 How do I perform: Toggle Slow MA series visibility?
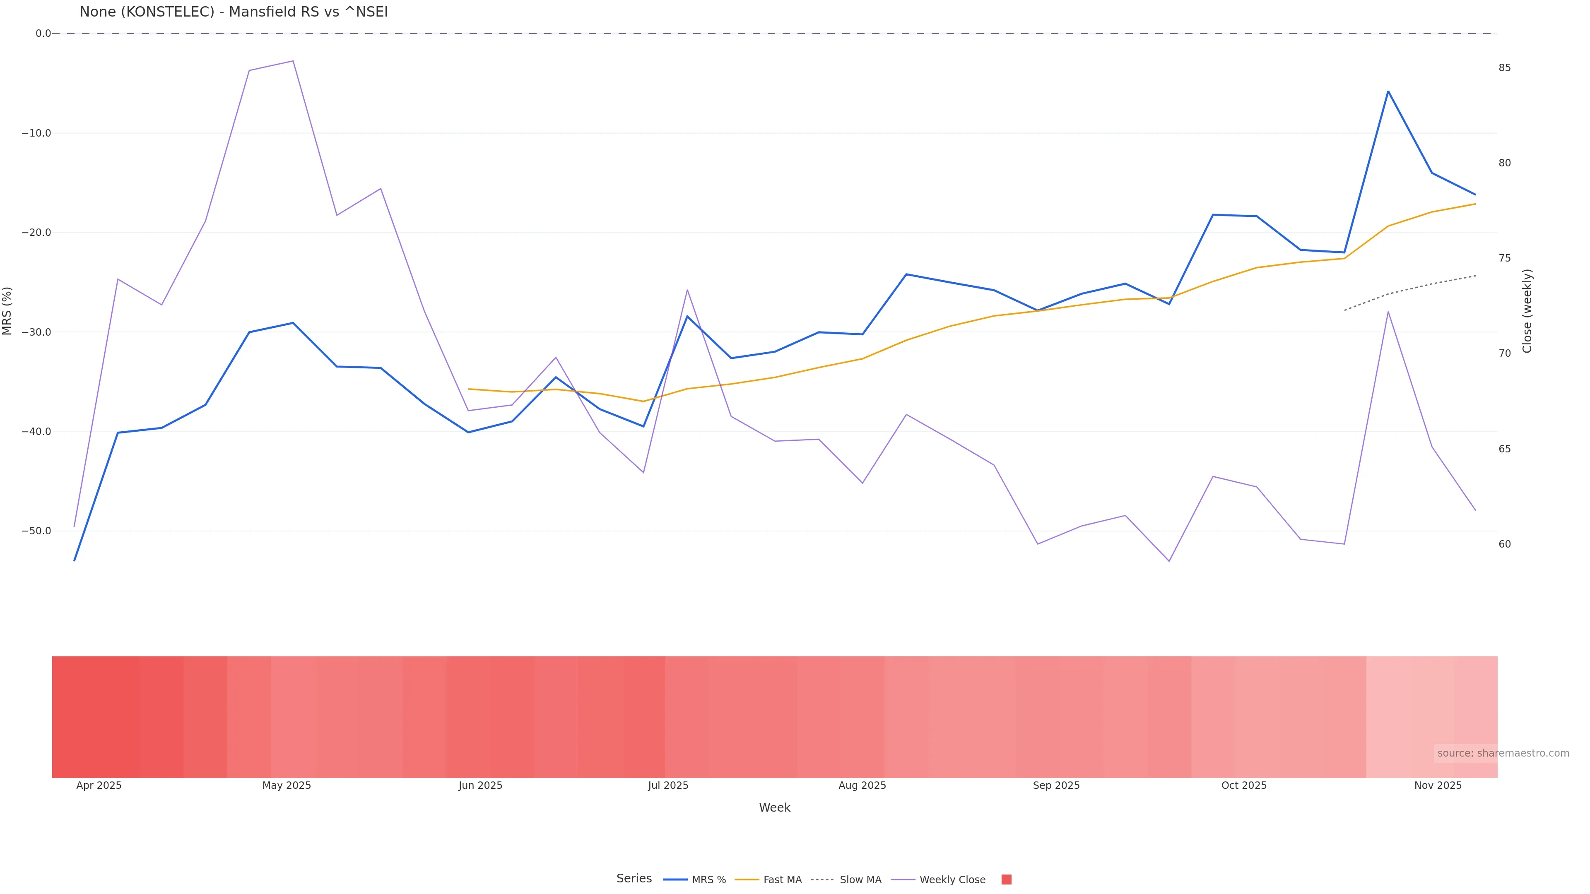click(860, 880)
